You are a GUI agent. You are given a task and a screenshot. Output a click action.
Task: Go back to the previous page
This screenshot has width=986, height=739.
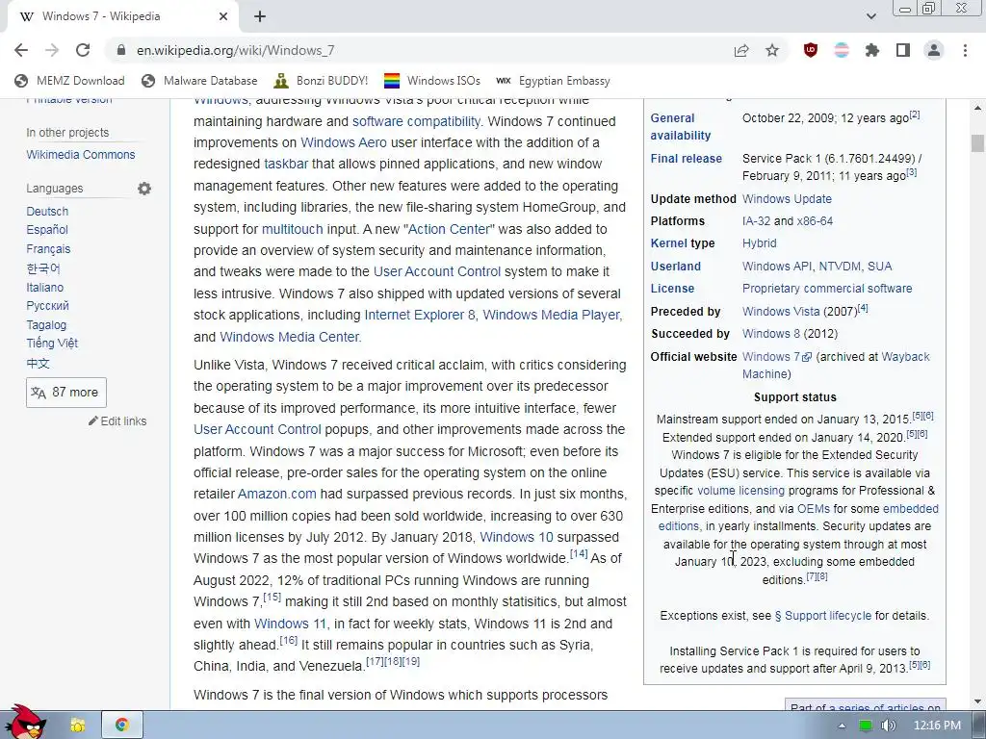[x=21, y=50]
